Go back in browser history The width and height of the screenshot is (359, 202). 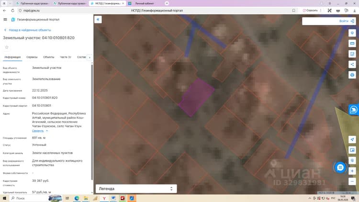pos(4,11)
